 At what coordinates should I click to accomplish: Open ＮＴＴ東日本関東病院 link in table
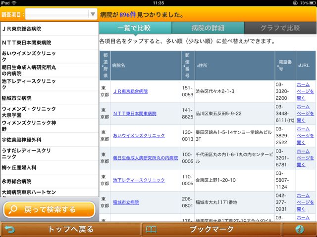point(135,114)
